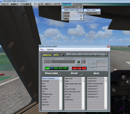Screen dimensions: 130x114
Task: Select Left view in Virtual cockpit list
Action: click(x=51, y=102)
